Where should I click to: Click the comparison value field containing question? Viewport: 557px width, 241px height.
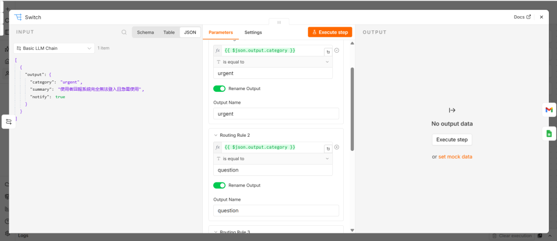273,170
